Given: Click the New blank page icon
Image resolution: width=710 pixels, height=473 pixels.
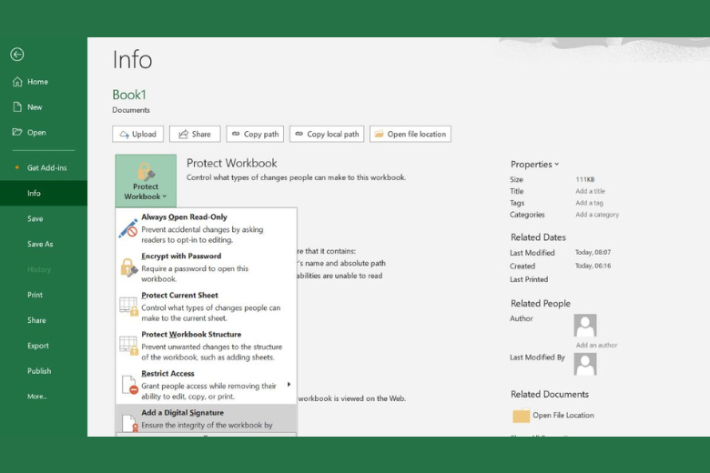Looking at the screenshot, I should (x=17, y=106).
